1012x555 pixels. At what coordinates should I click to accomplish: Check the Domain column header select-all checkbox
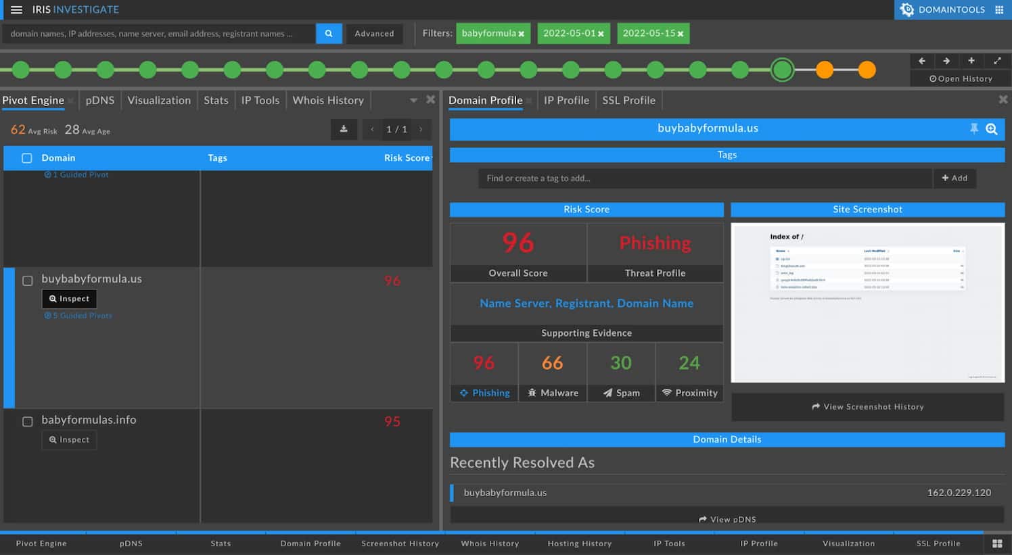[x=26, y=158]
